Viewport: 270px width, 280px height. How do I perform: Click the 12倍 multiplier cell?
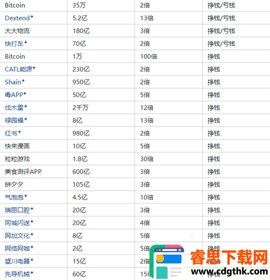coord(169,107)
